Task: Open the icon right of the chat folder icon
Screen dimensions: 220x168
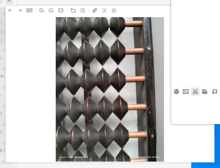Action: (214, 92)
